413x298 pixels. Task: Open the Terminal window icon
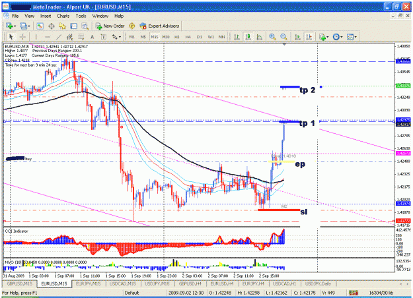click(74, 26)
